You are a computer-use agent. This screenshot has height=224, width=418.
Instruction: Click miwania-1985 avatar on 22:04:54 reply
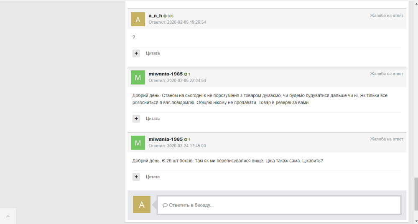[138, 77]
